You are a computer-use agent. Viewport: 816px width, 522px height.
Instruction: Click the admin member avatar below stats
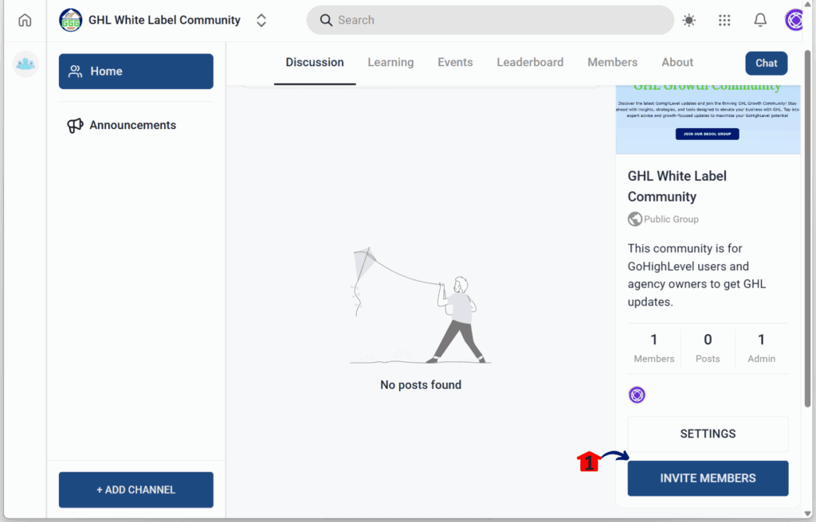tap(637, 395)
